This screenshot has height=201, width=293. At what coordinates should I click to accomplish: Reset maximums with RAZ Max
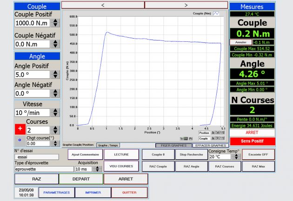pyautogui.click(x=259, y=166)
